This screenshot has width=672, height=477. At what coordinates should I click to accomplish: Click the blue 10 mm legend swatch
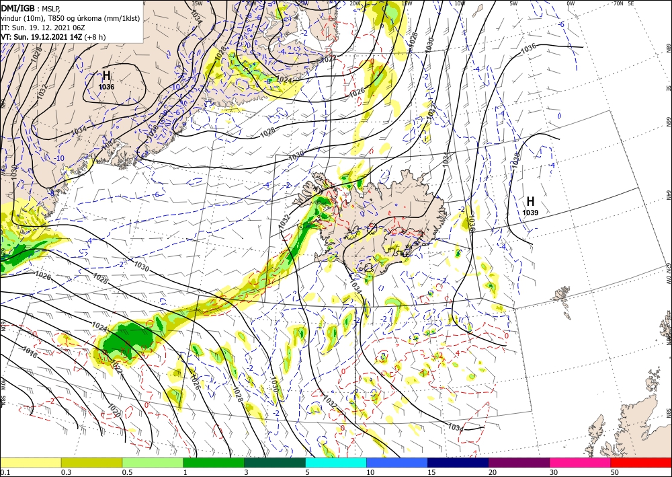397,462
